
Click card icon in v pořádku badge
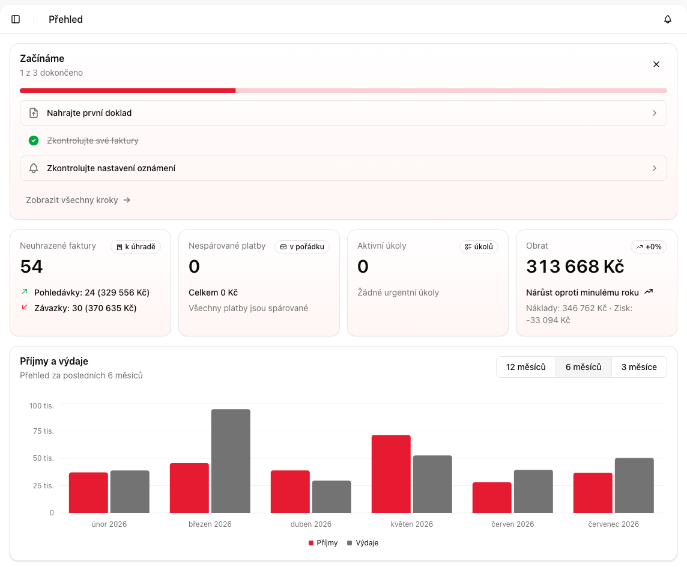point(283,247)
